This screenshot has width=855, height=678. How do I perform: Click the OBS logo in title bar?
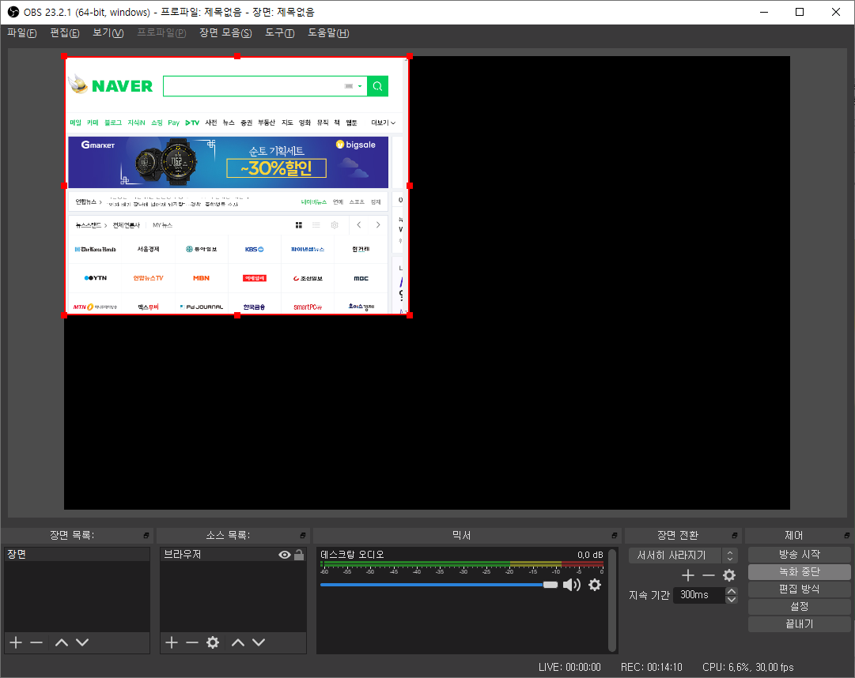click(x=13, y=12)
